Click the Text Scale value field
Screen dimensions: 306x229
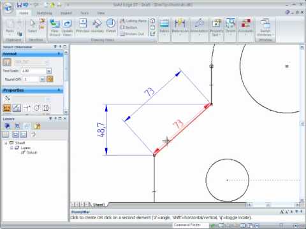(34, 71)
